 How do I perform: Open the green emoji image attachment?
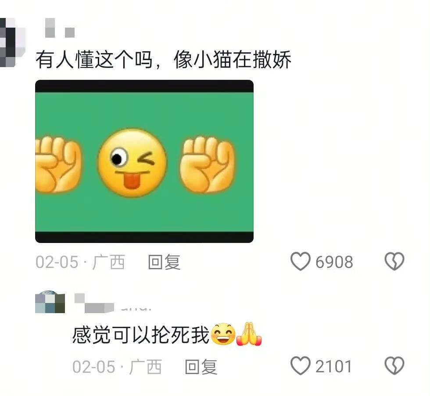(144, 161)
